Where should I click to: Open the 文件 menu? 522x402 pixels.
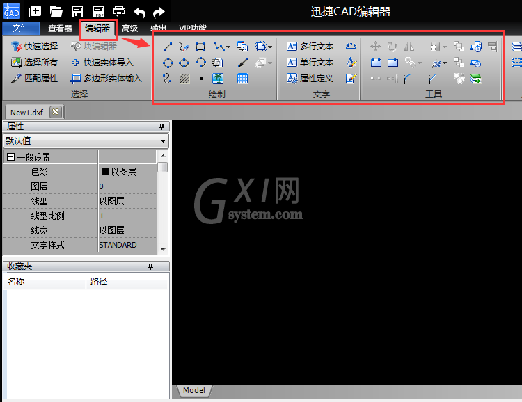21,28
